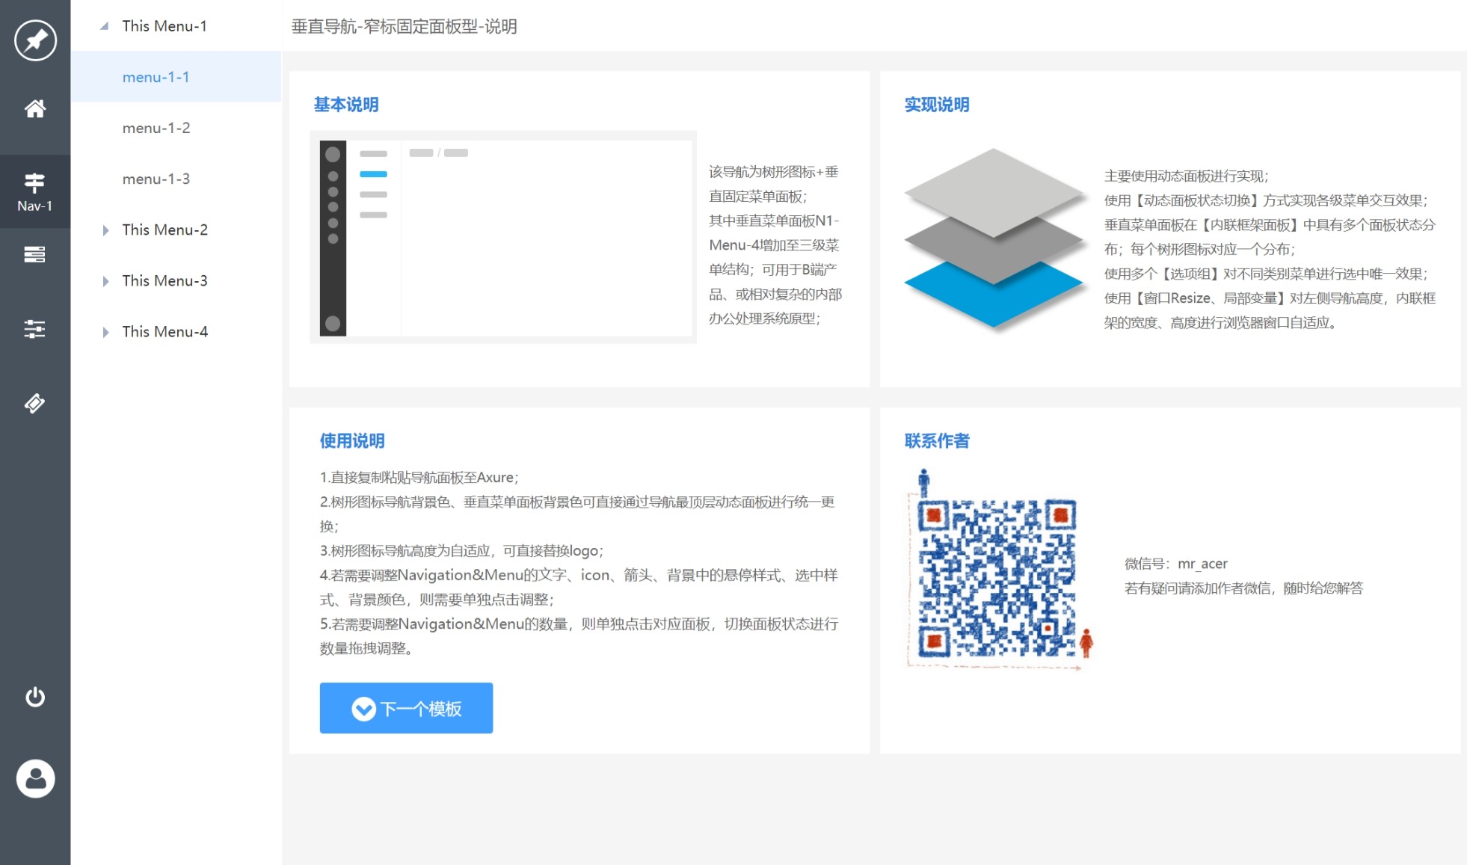
Task: Expand the This Menu-2 arrow
Action: pyautogui.click(x=105, y=230)
